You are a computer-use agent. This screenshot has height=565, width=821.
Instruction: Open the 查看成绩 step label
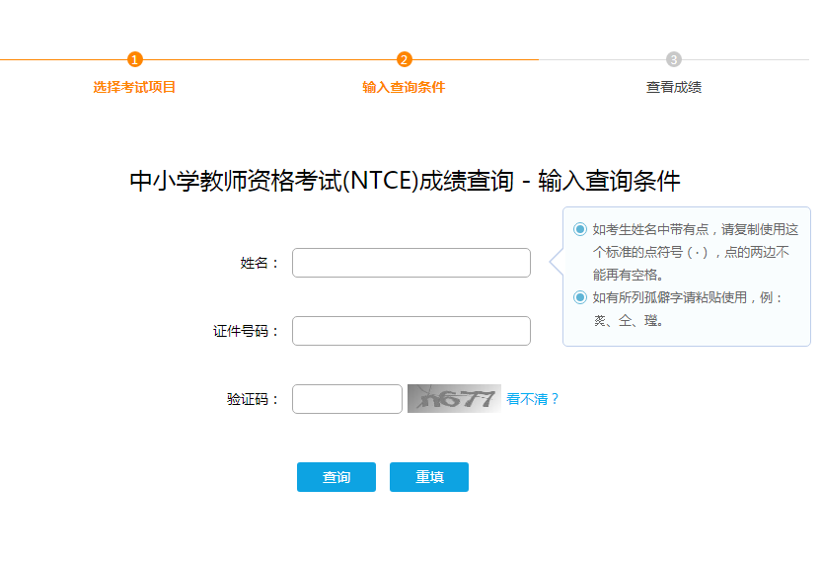[674, 87]
